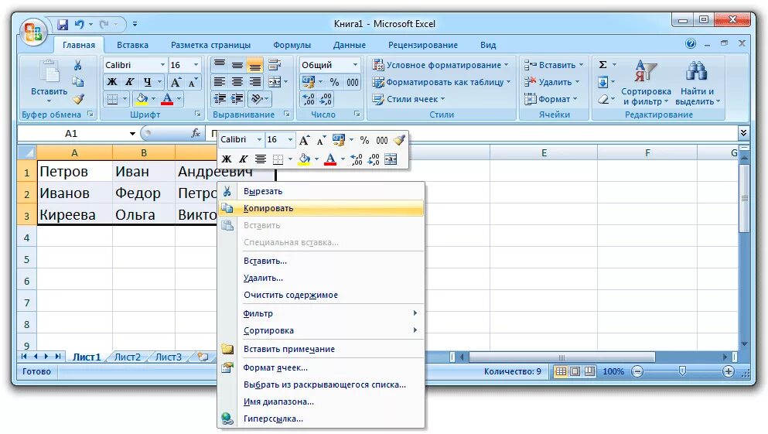Image resolution: width=768 pixels, height=434 pixels.
Task: Open Стили ячеек dropdown
Action: click(408, 99)
